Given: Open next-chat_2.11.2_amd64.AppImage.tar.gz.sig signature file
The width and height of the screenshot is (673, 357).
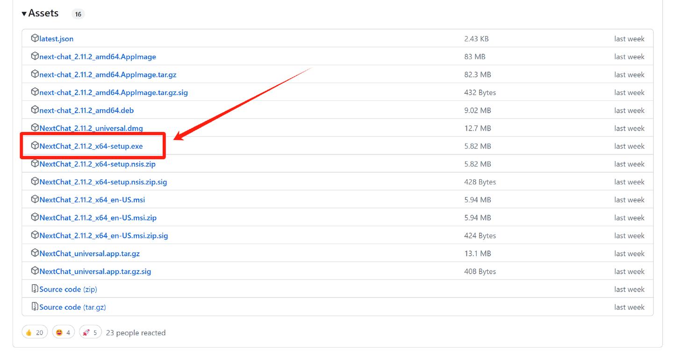Looking at the screenshot, I should click(x=114, y=92).
